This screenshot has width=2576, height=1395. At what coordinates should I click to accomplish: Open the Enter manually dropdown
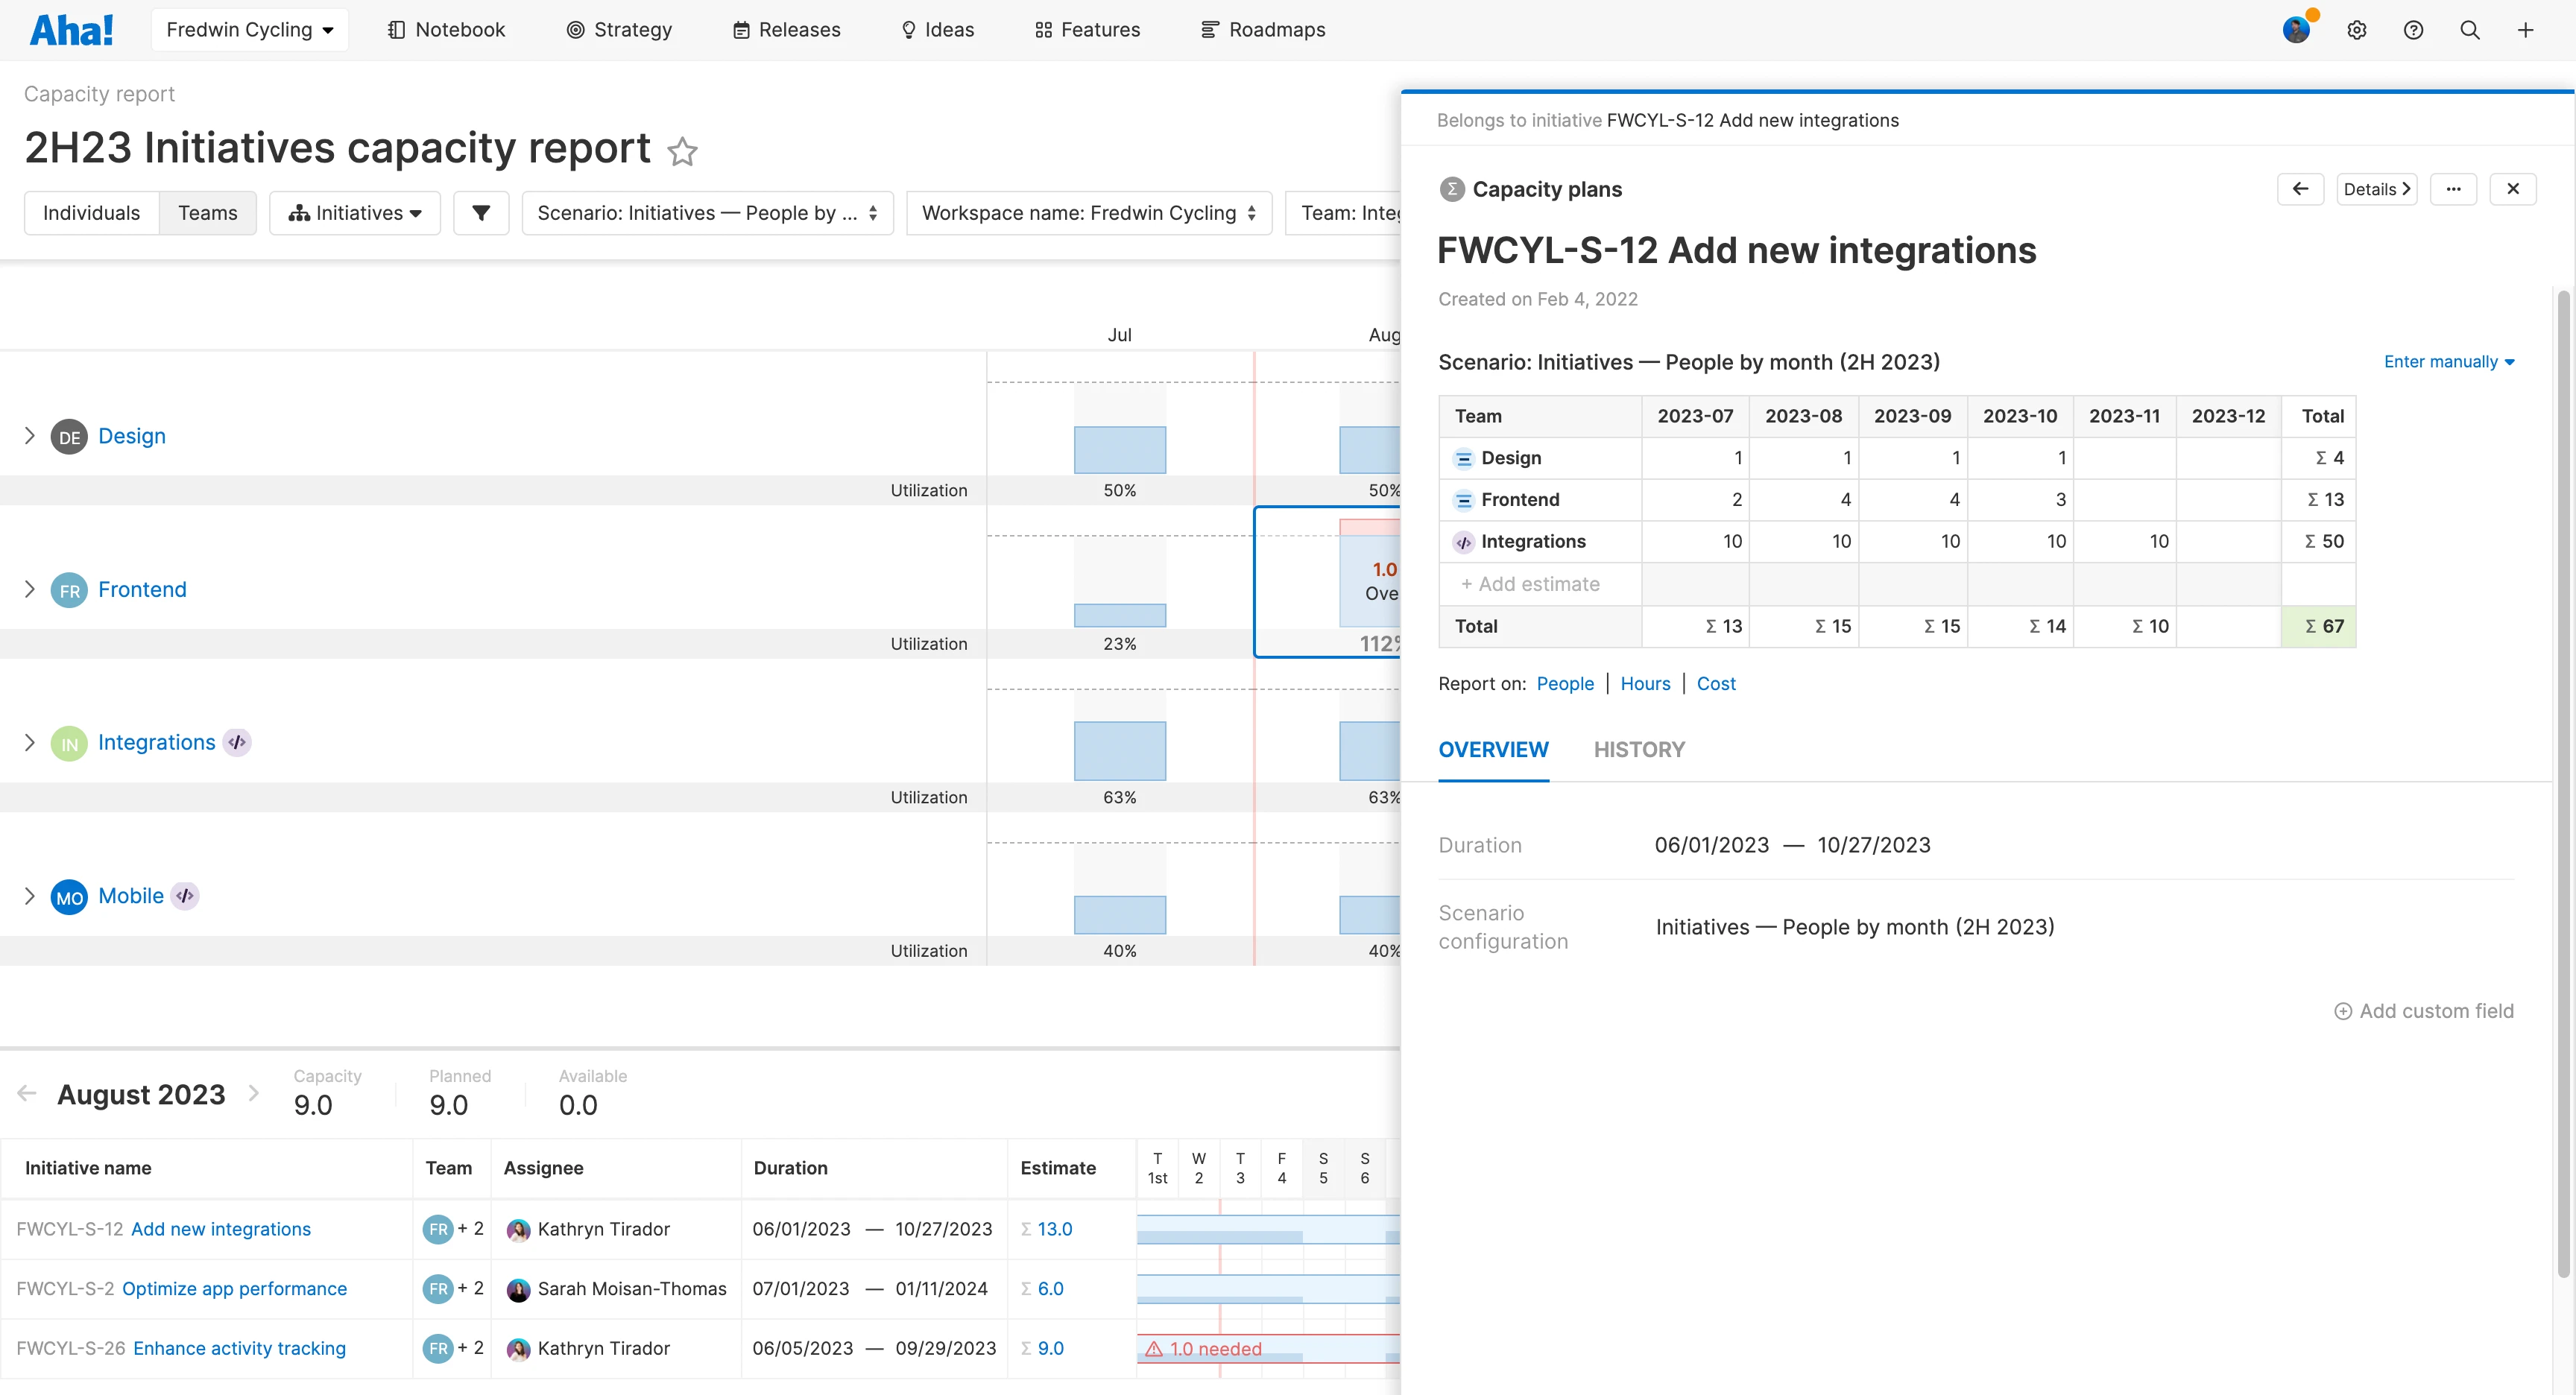[x=2448, y=362]
